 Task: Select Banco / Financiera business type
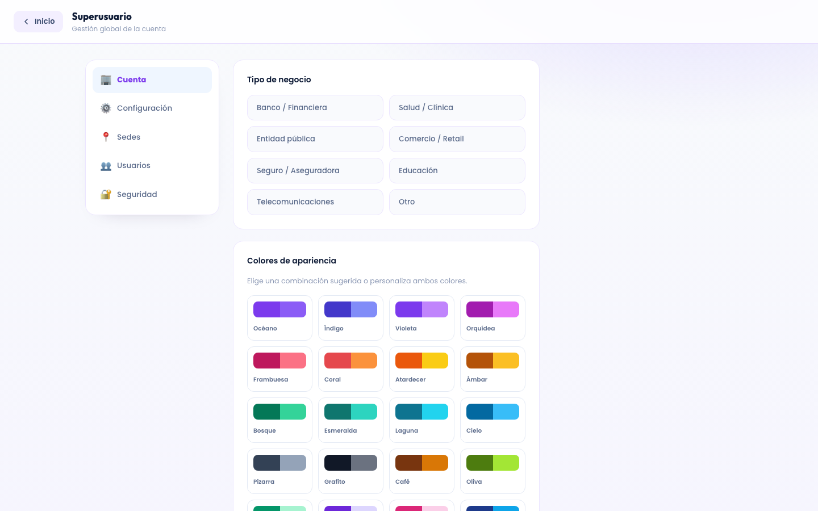coord(315,107)
